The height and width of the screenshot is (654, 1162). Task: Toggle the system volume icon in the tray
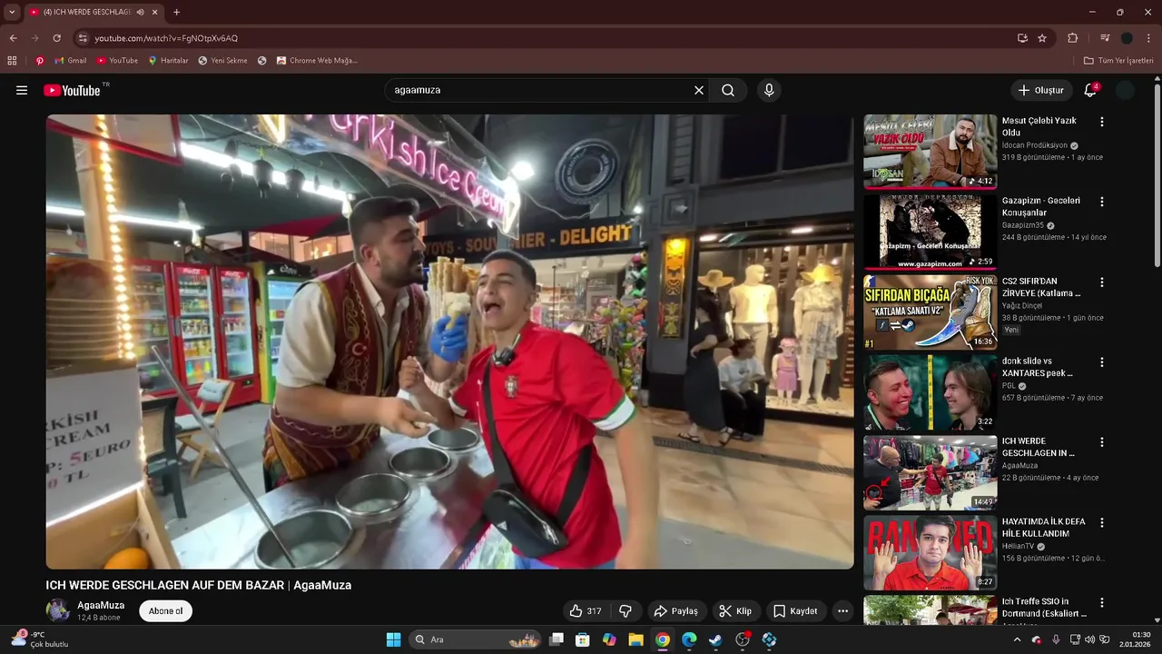coord(1089,639)
